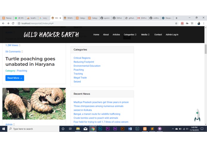The image size is (207, 147).
Task: Switch to the Newsp browser tab
Action: pos(7,18)
